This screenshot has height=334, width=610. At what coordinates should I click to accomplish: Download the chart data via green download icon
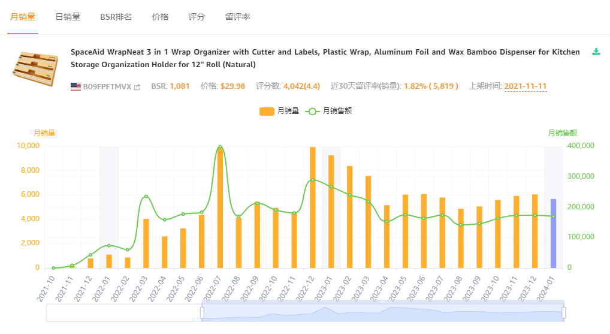click(x=596, y=52)
